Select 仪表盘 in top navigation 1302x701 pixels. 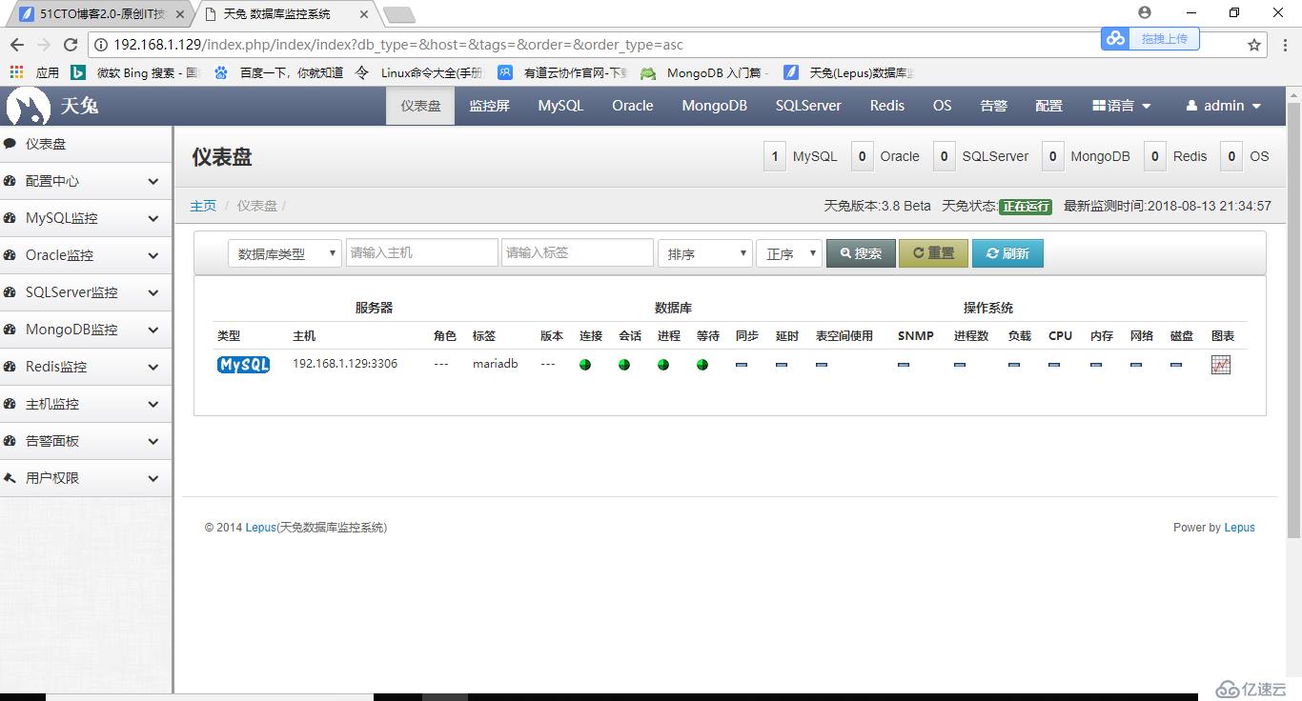(420, 106)
